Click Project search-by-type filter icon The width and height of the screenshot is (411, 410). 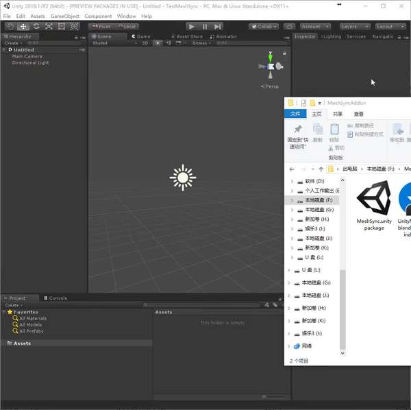coord(267,305)
